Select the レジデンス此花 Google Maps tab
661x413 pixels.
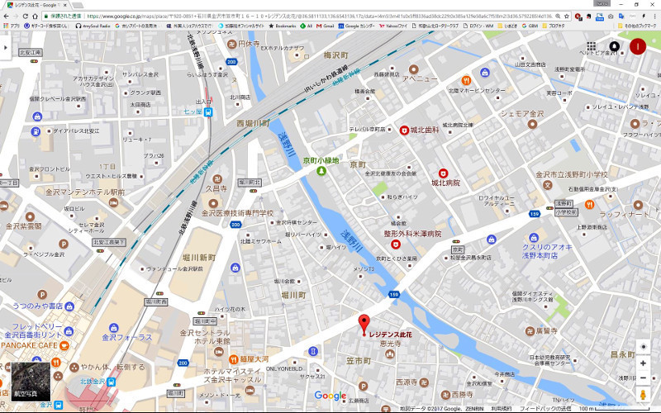tap(38, 5)
